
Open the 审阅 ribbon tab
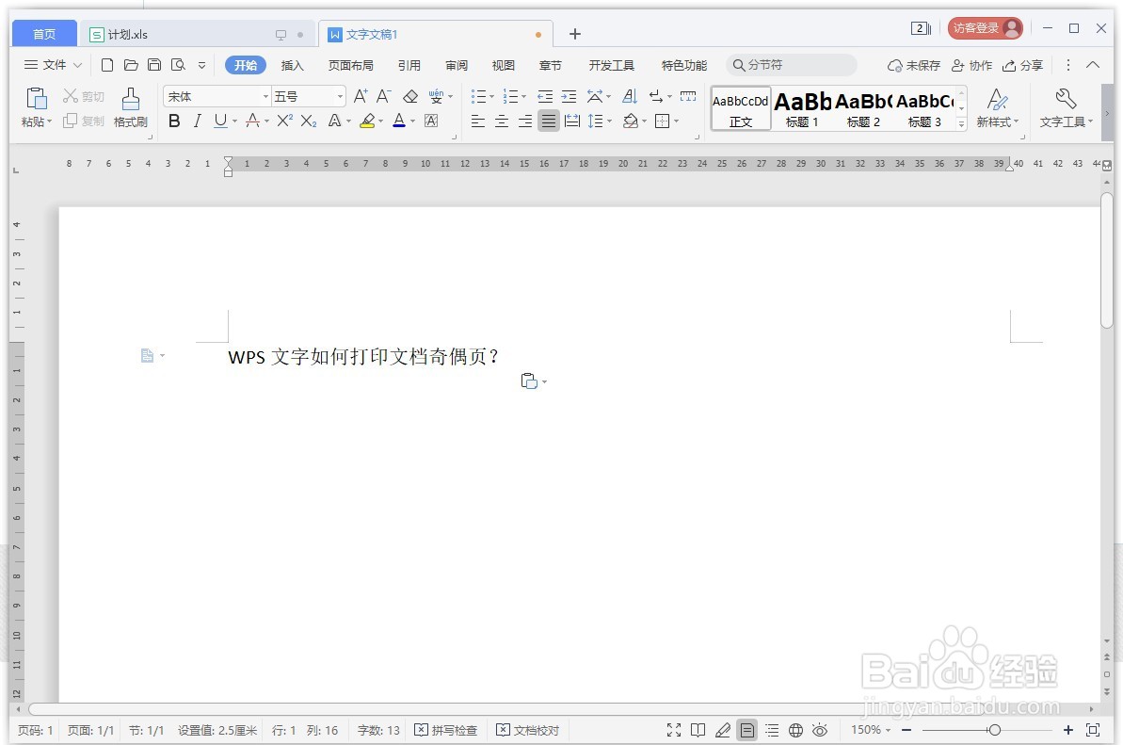pos(457,65)
